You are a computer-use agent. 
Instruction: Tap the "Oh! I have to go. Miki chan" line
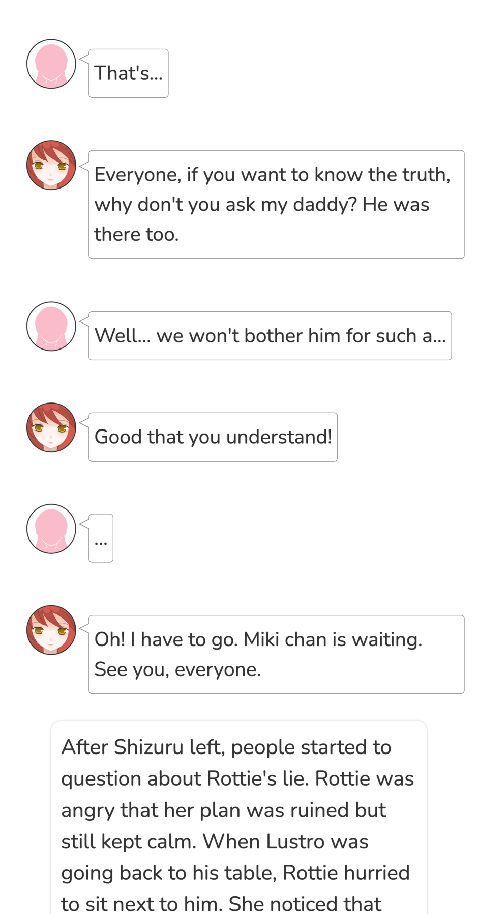click(x=258, y=639)
